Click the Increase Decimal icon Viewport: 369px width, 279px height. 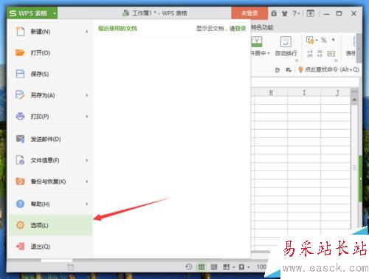310,54
